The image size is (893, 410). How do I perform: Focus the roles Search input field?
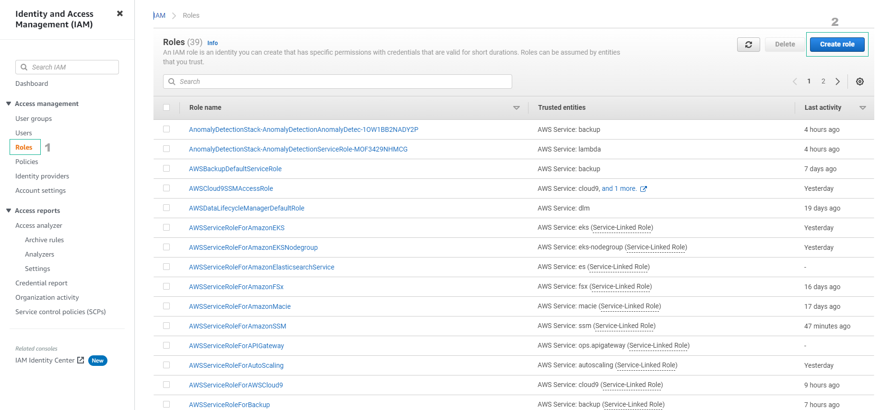point(338,82)
